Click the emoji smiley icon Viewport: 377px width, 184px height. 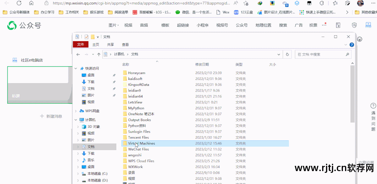[x=360, y=39]
